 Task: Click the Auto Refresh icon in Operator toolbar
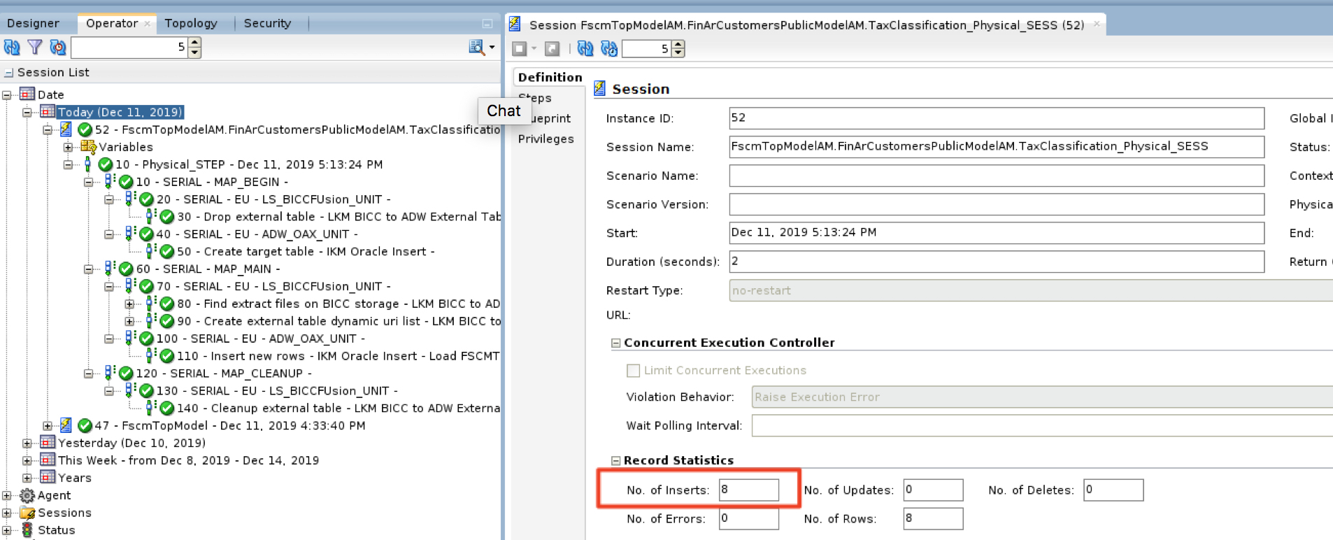click(58, 48)
